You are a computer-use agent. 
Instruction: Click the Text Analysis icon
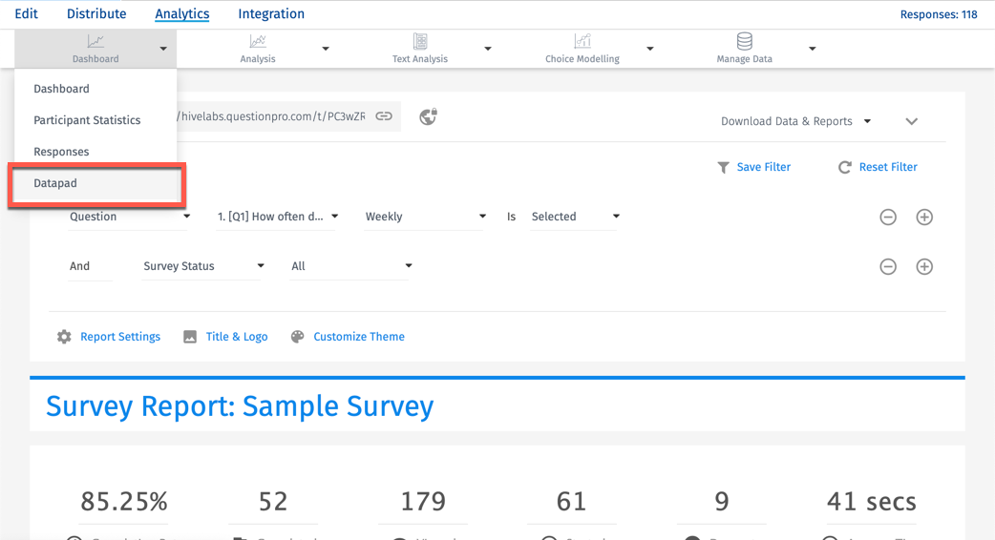[x=419, y=41]
